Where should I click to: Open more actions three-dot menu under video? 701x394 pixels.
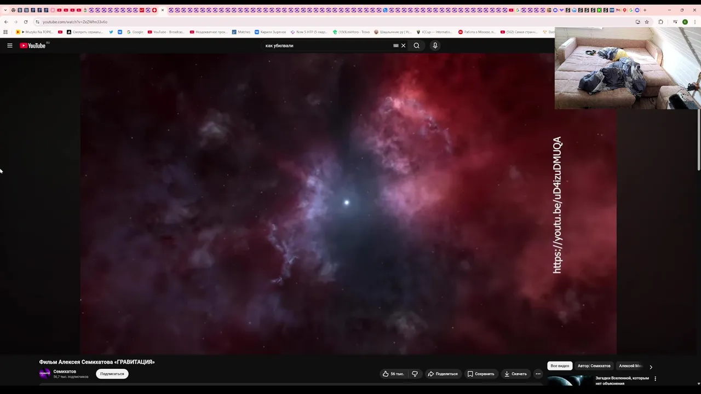point(538,374)
